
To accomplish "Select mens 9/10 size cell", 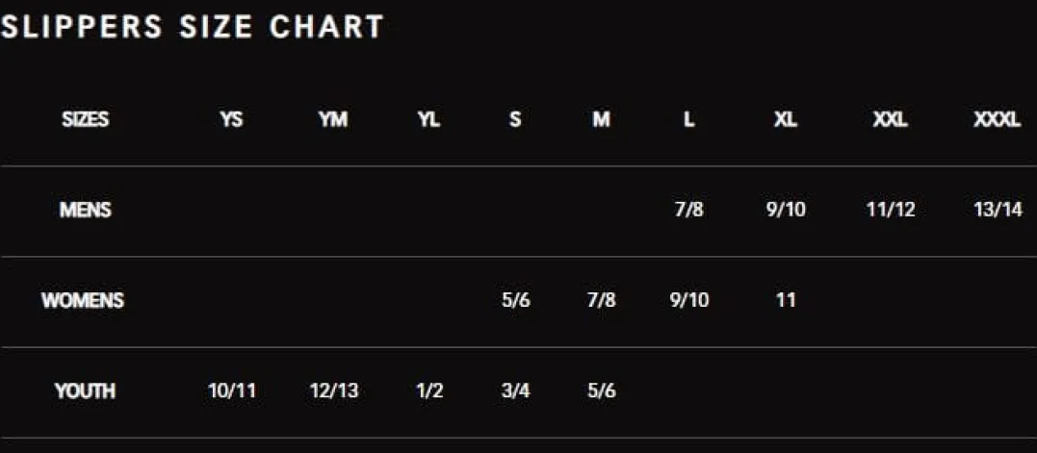I will (x=785, y=210).
